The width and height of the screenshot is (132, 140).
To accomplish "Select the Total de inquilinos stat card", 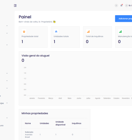I will (x=97, y=37).
